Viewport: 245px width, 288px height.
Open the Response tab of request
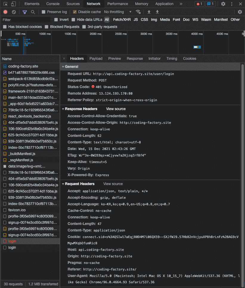pyautogui.click(x=135, y=59)
